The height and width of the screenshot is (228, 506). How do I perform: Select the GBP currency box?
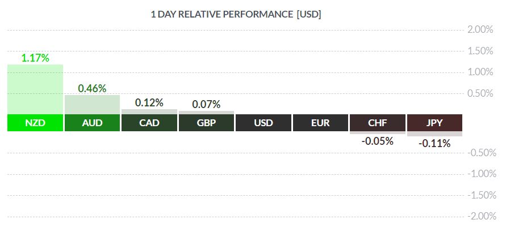207,123
